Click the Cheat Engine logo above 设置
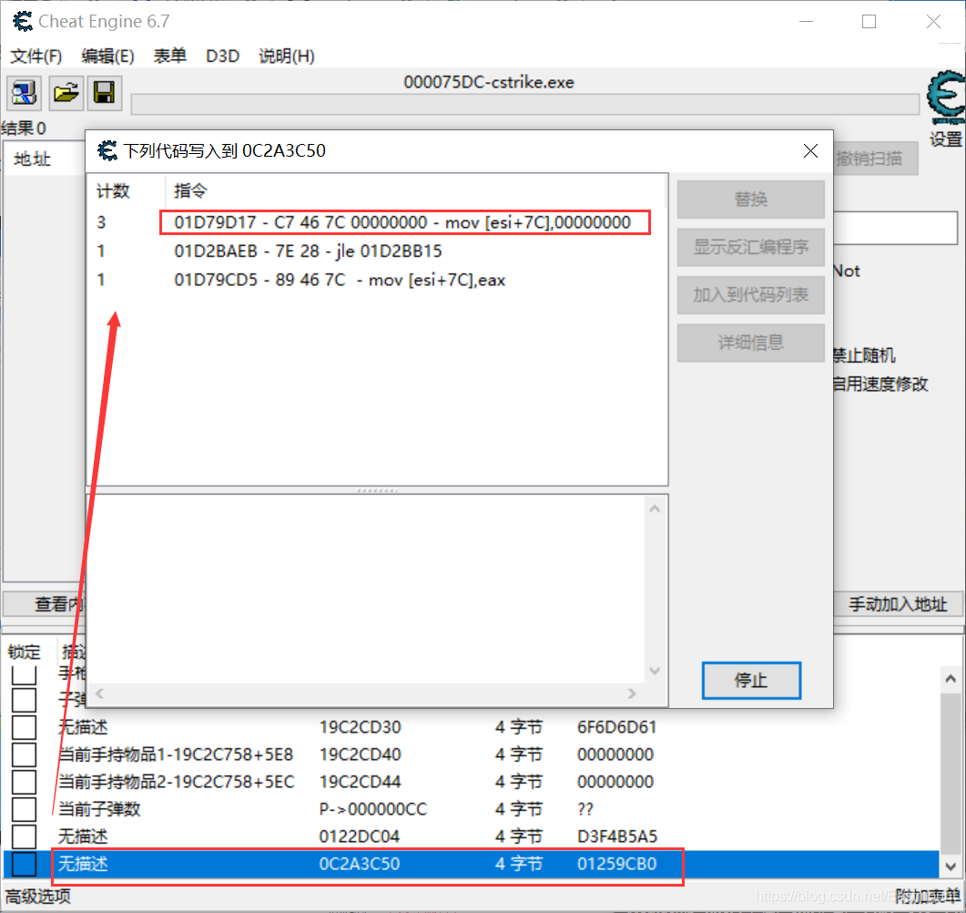966x913 pixels. coord(946,97)
